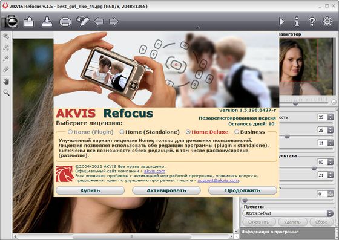Click the slider handle below value 80
339x240 pixels.
coord(314,168)
